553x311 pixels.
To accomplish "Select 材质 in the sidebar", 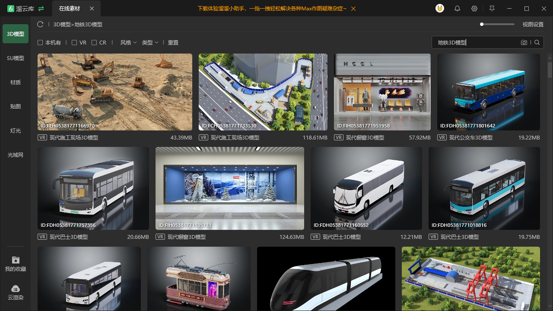I will [16, 82].
